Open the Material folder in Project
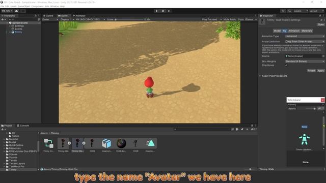Screen dimensions: 326x183 [x=13, y=139]
